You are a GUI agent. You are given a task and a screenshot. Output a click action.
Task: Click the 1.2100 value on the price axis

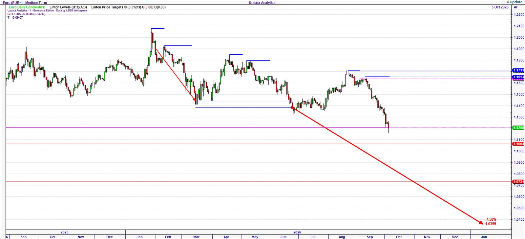(x=519, y=26)
